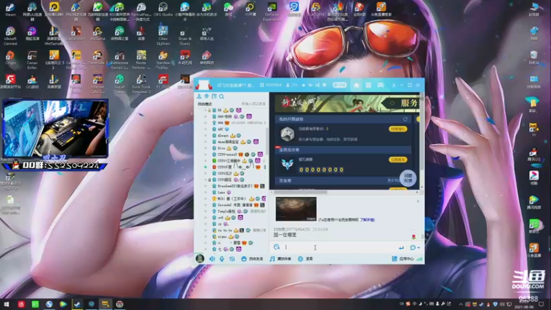Screen dimensions: 551x310
Task: Open Steam from the taskbar
Action: coord(77,304)
